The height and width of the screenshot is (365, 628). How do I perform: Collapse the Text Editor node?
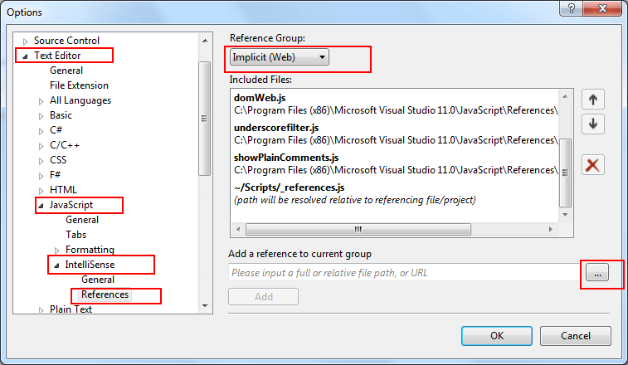(25, 56)
